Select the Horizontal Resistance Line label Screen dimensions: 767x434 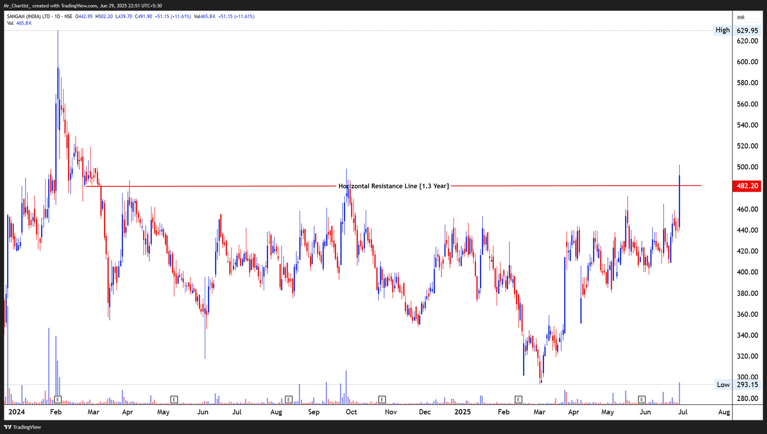tap(394, 186)
